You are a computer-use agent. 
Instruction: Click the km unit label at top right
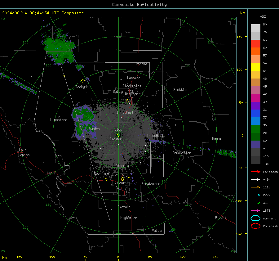[242, 13]
